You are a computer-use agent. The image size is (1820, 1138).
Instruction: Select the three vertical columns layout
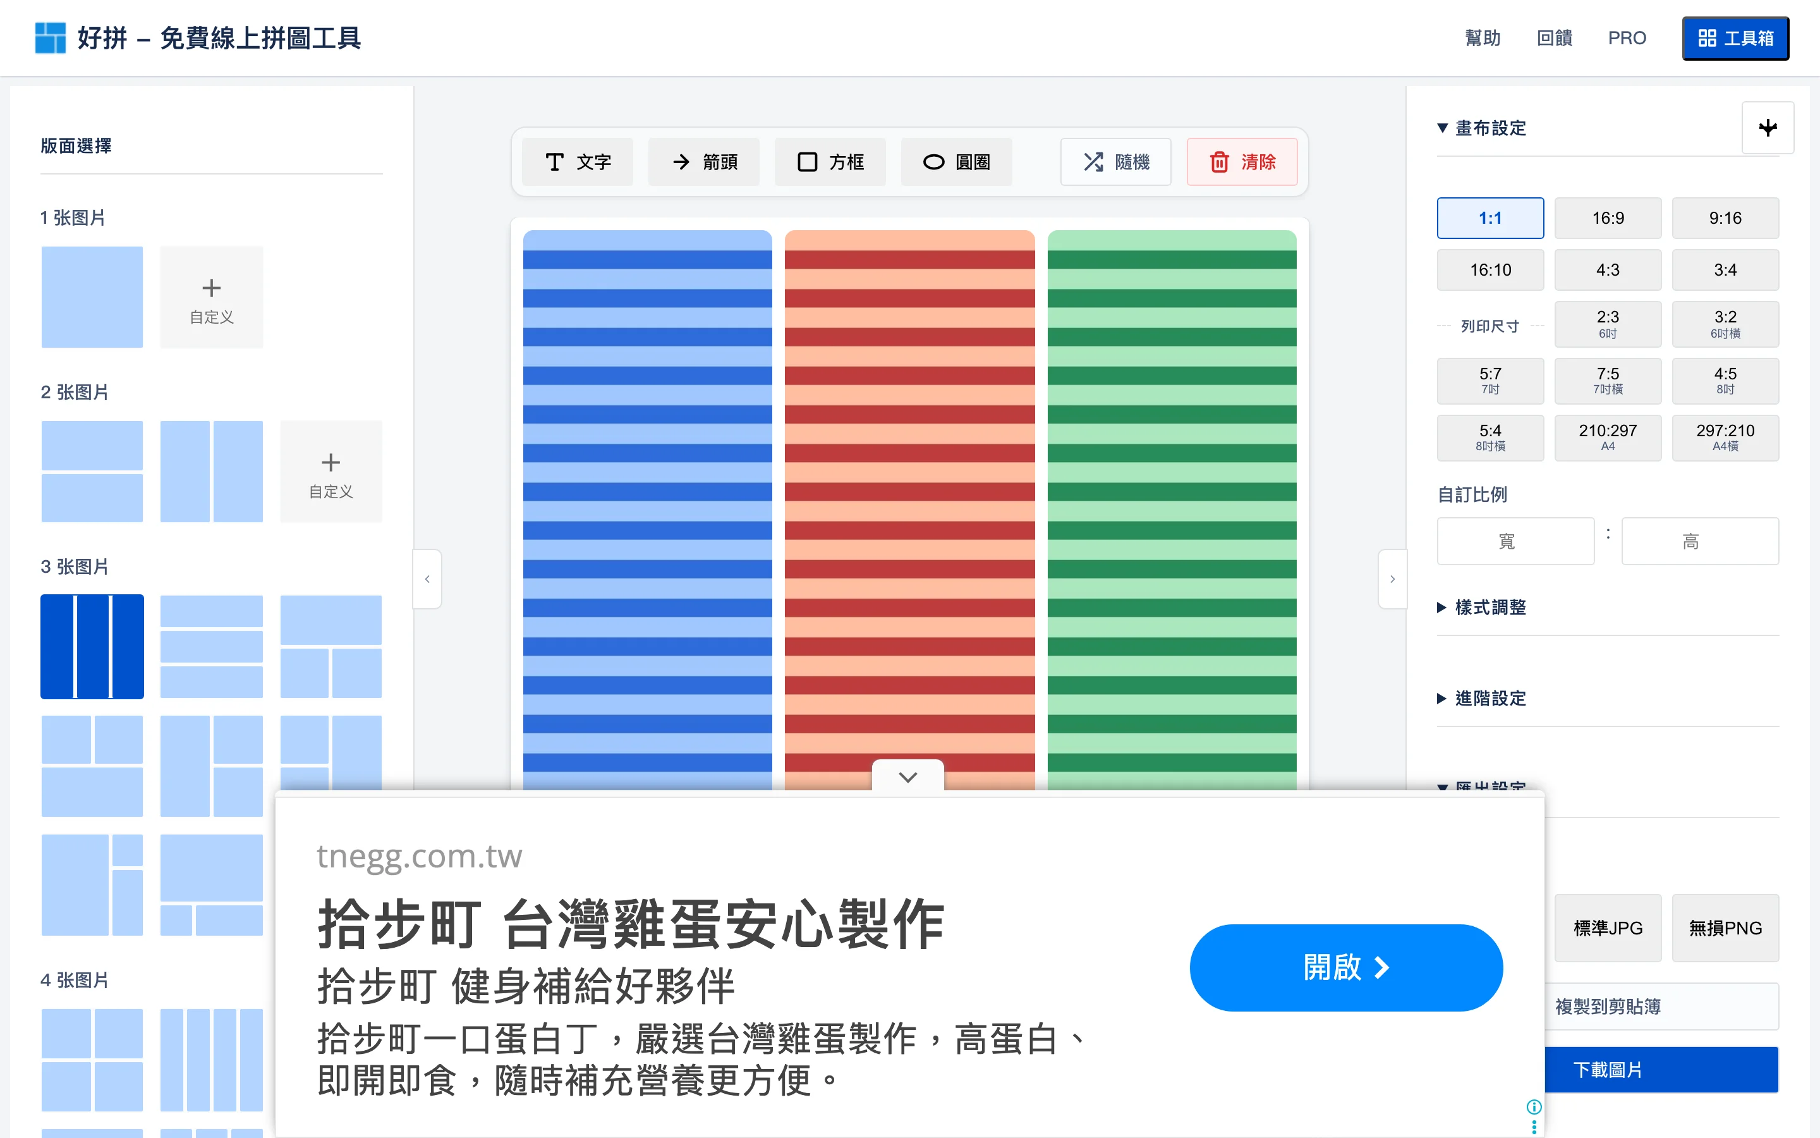pyautogui.click(x=92, y=647)
